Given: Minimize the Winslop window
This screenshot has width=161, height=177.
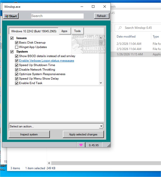Looking at the screenshot, I should [82, 7].
